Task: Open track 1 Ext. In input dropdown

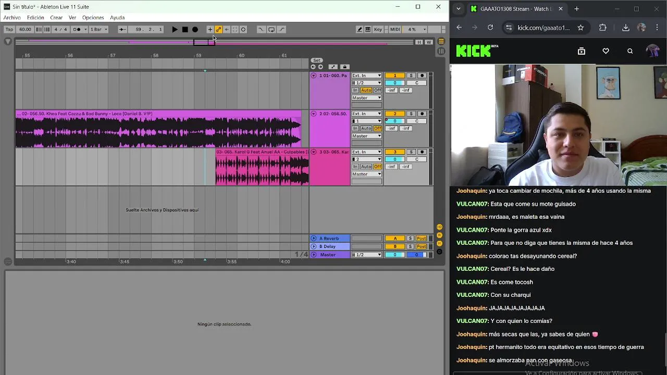Action: tap(367, 76)
